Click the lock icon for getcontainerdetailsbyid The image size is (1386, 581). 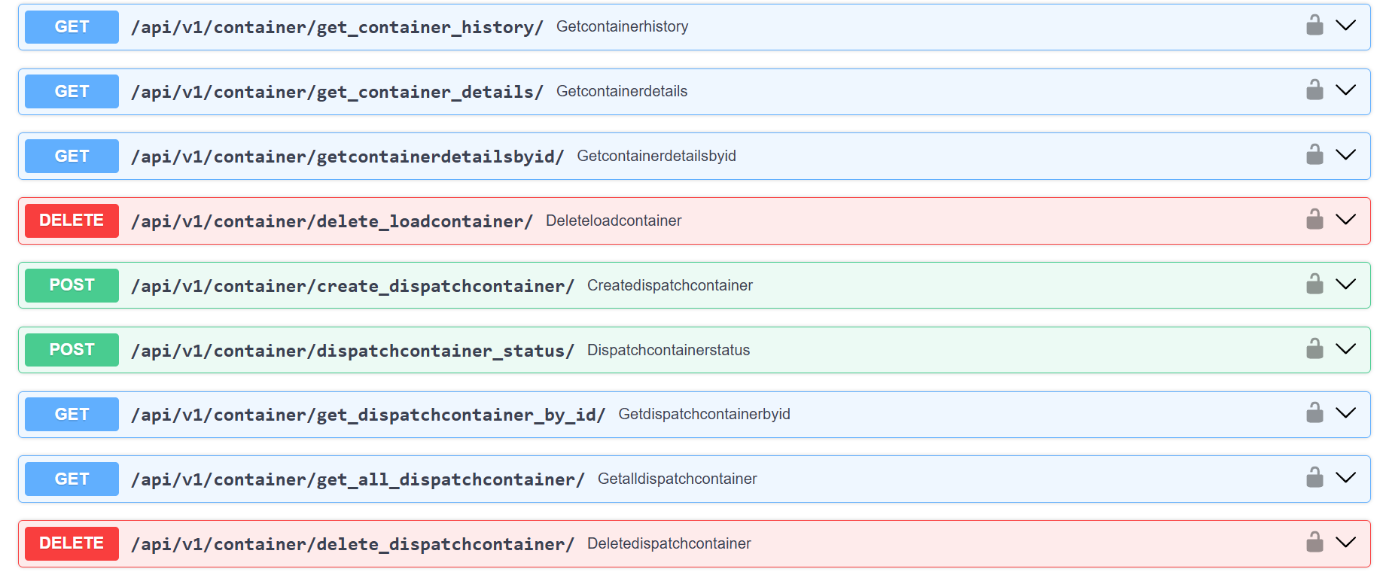click(1314, 155)
